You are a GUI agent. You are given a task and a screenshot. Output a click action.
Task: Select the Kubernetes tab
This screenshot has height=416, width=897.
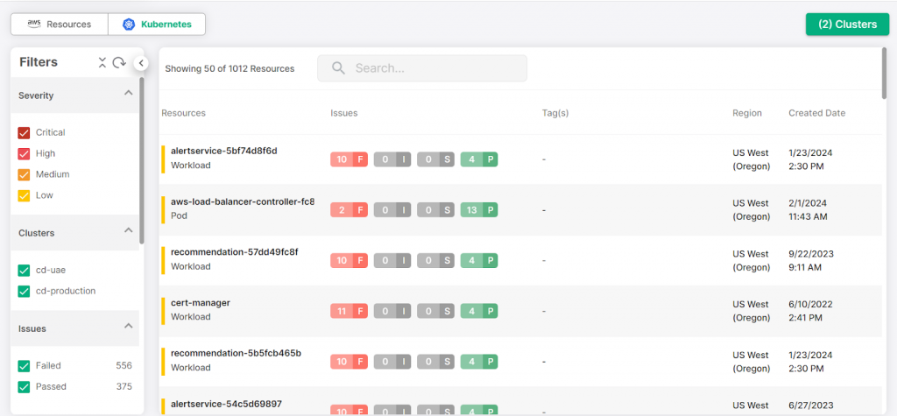point(157,25)
